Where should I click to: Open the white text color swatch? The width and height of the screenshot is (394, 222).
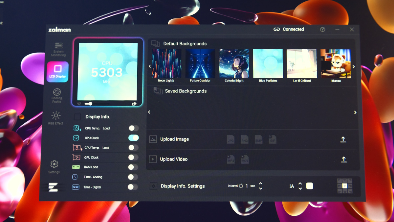[310, 186]
